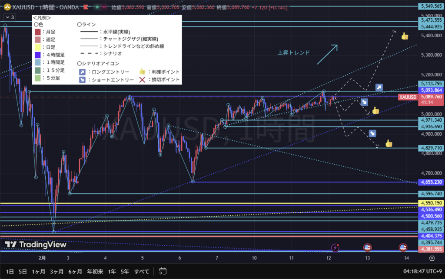Click the US flag event near 14th
This screenshot has width=445, height=279.
tap(403, 248)
